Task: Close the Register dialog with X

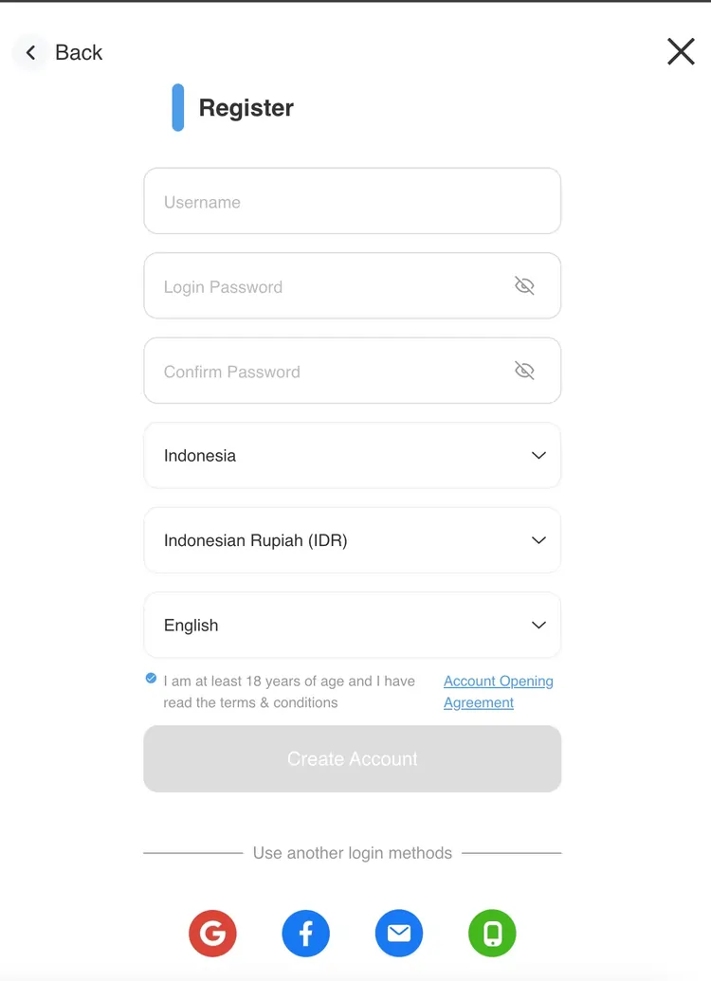Action: click(681, 52)
